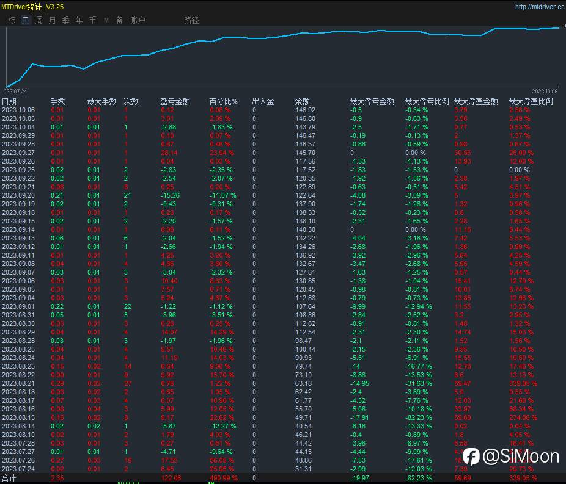The image size is (566, 484).
Task: Select the 2023.07.26 date cell
Action: (18, 461)
